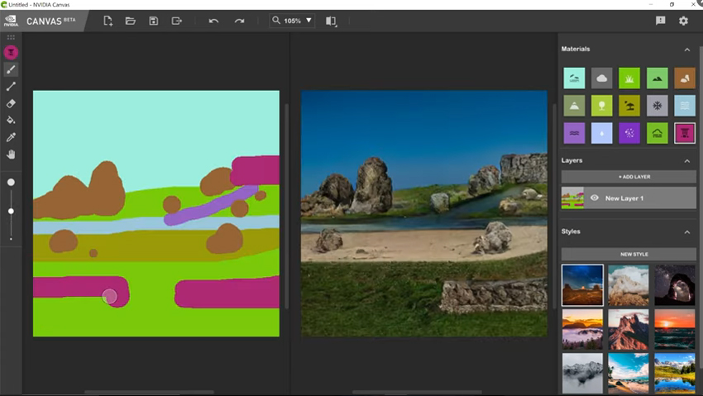The height and width of the screenshot is (396, 703).
Task: Apply the gray misty mountain style
Action: (582, 373)
